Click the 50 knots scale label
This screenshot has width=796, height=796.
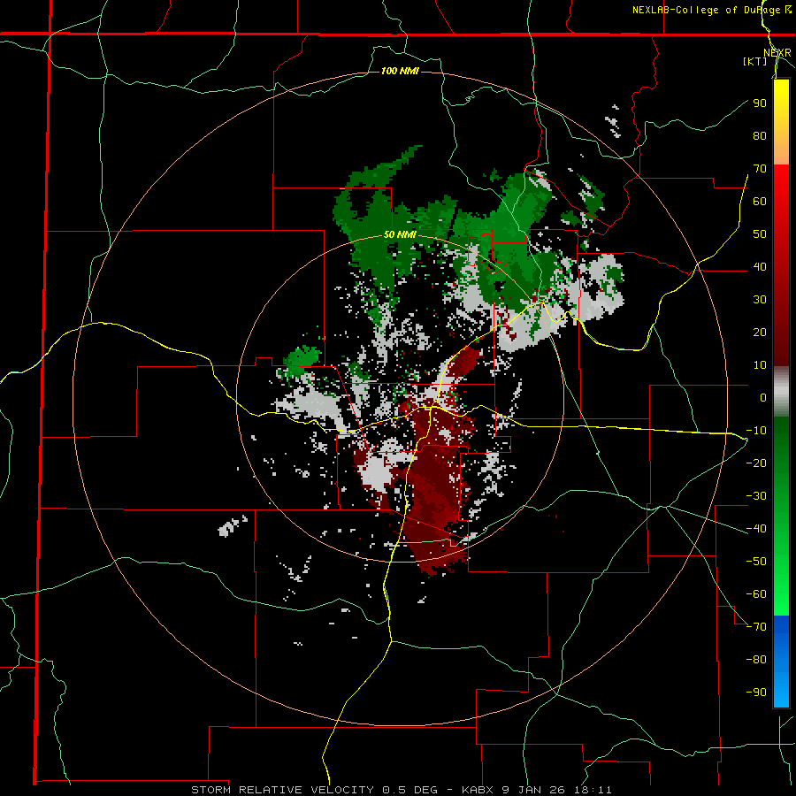pyautogui.click(x=760, y=234)
